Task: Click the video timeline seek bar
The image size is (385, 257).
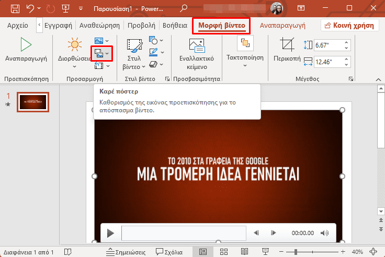Action: tap(184, 233)
